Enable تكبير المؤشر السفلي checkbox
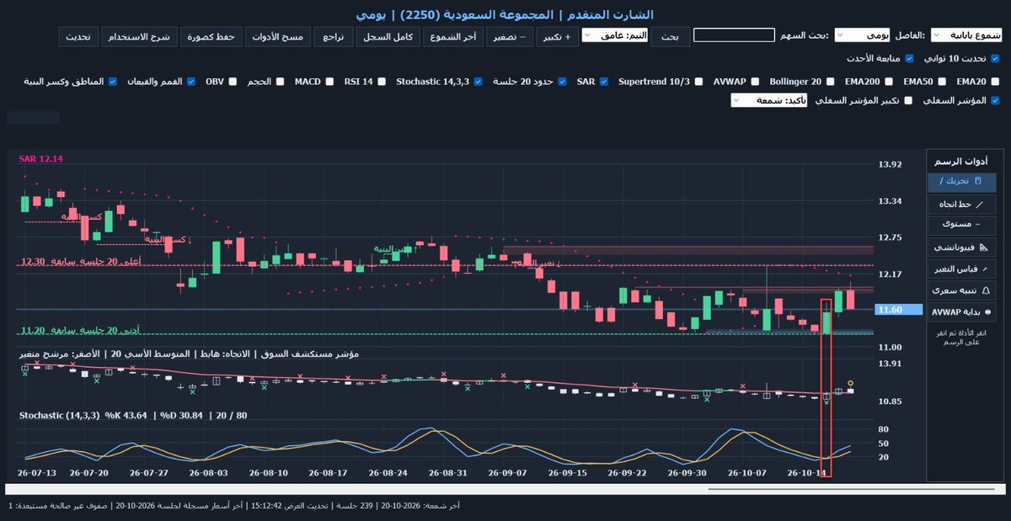 tap(907, 100)
